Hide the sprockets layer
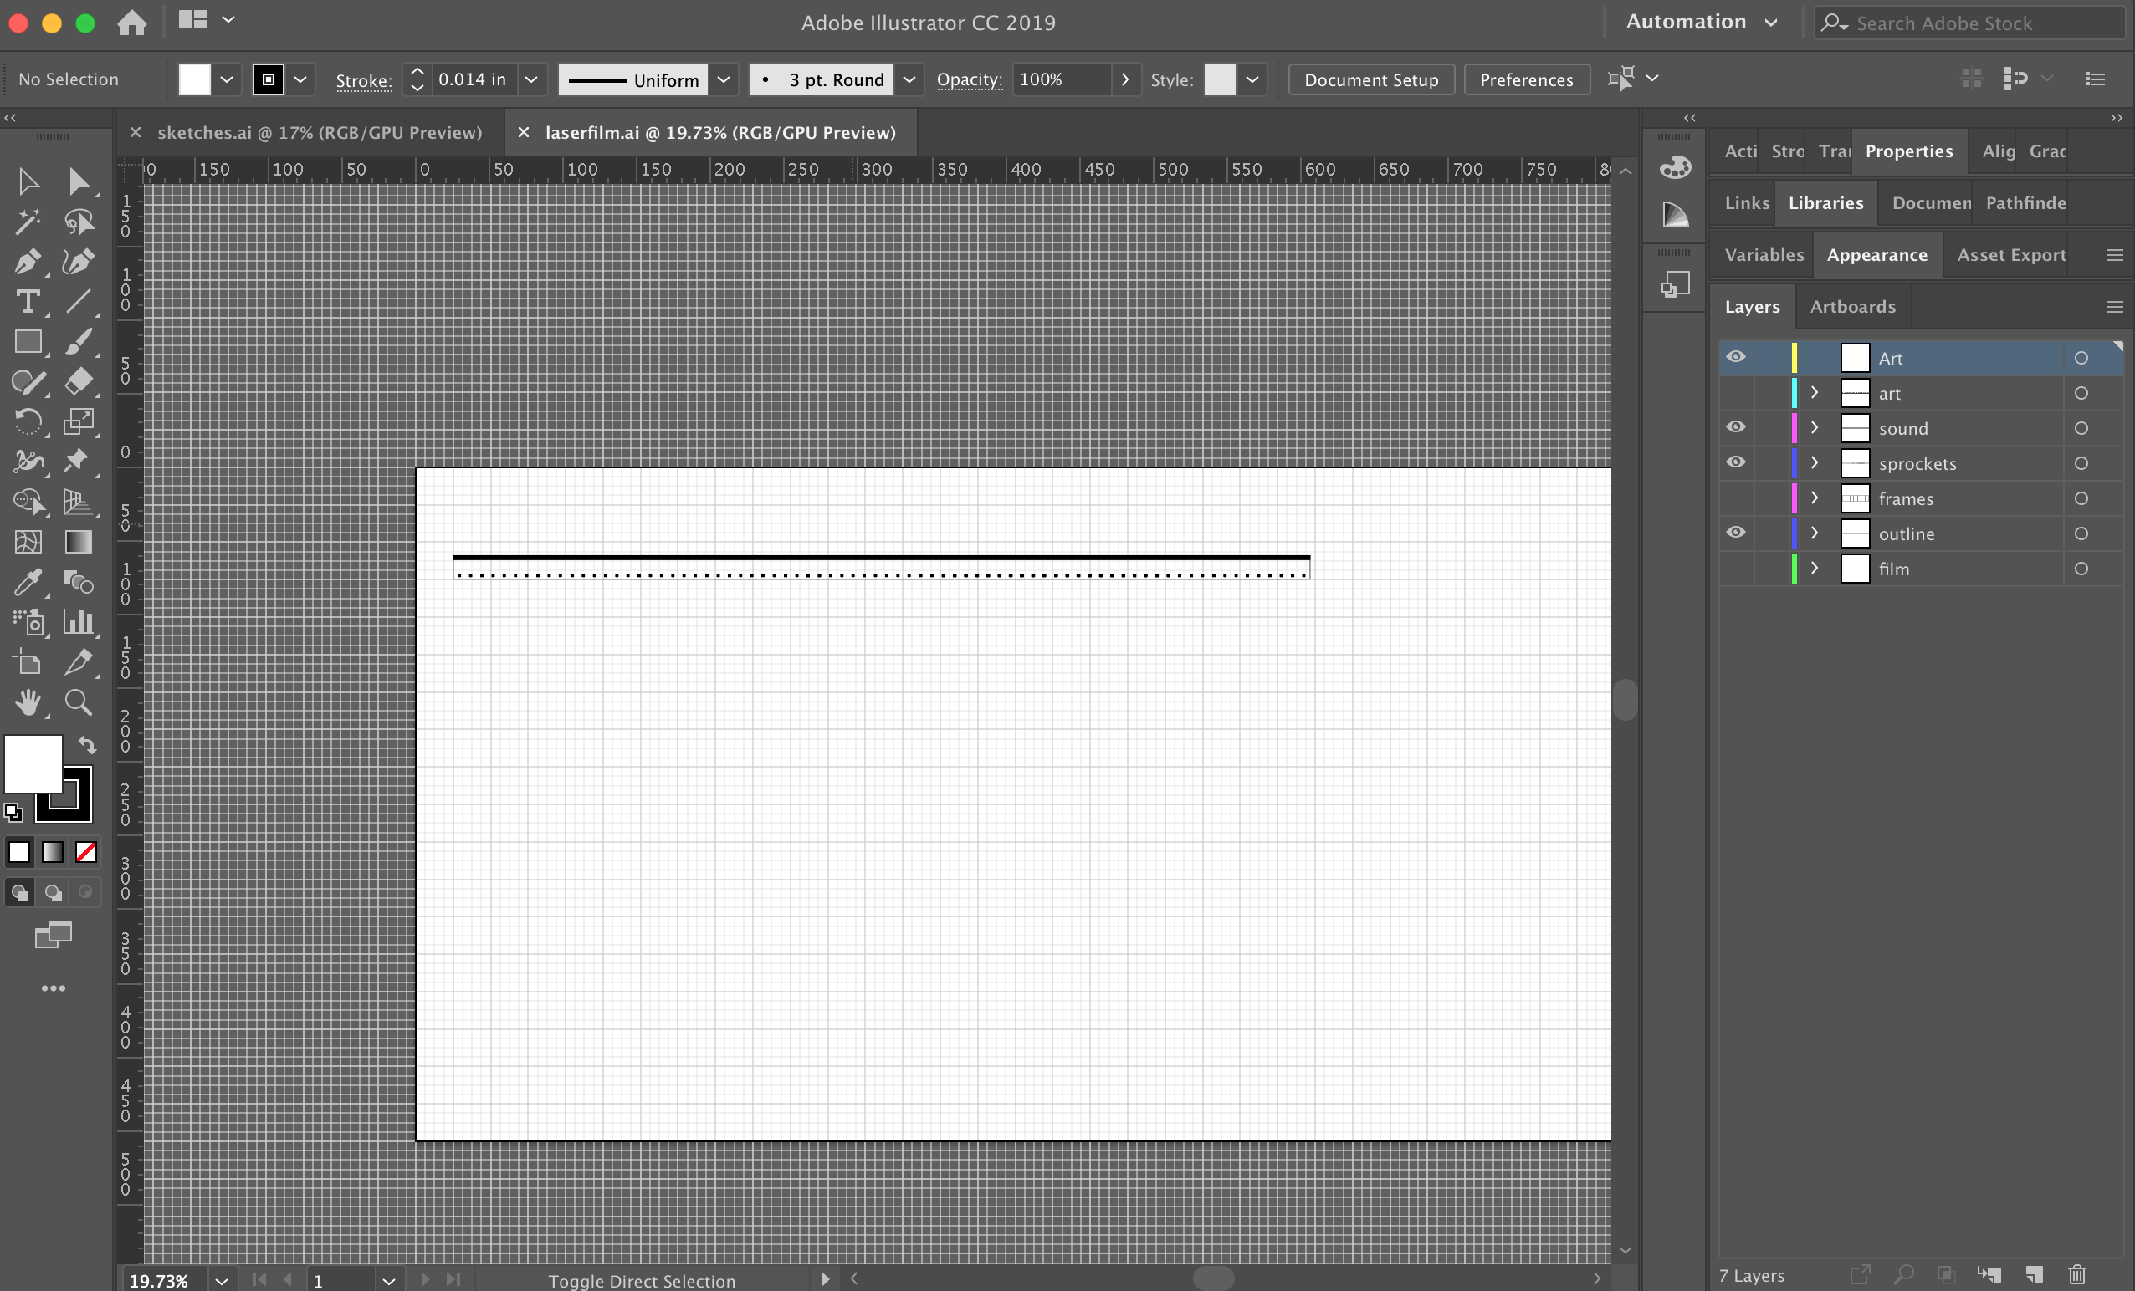 point(1736,462)
